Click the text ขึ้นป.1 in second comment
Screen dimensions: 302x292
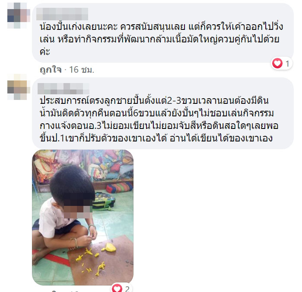pos(52,138)
